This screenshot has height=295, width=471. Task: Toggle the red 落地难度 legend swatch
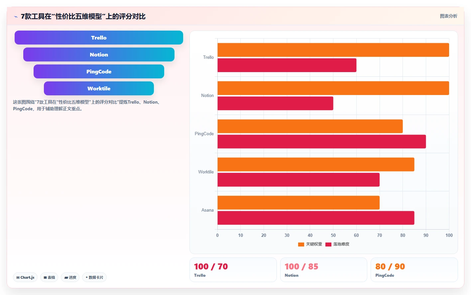click(328, 245)
